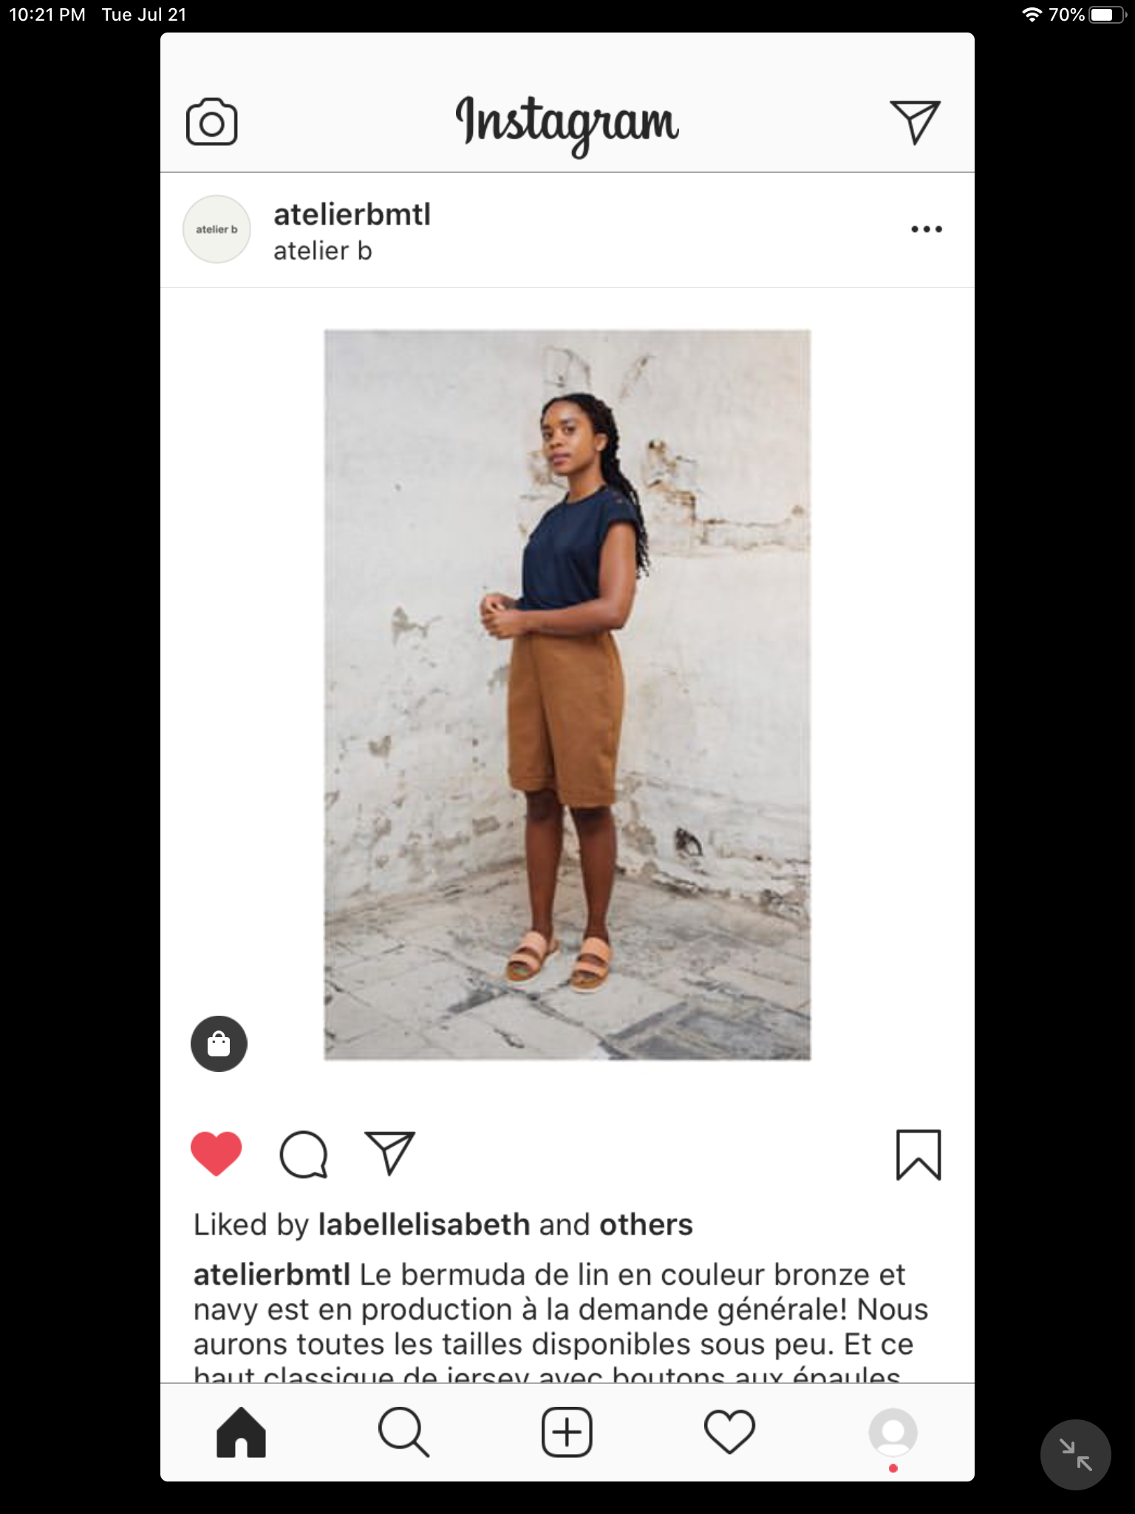Share post via paper plane icon

click(x=389, y=1153)
